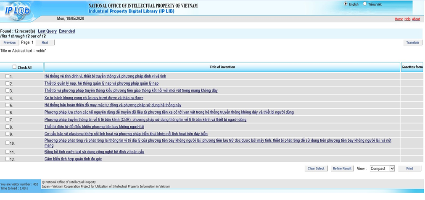This screenshot has height=200, width=425.
Task: Open record 12 title Cảm biến tích hợp
Action: [73, 159]
